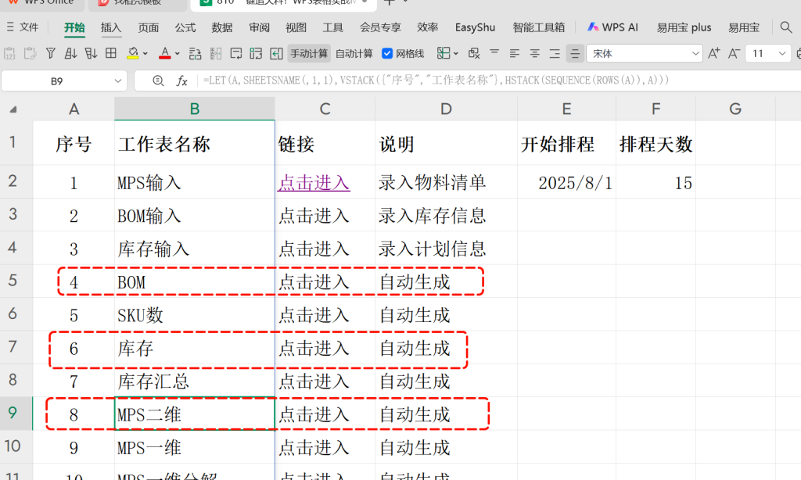Open the fill color dropdown arrow
The width and height of the screenshot is (801, 480).
coord(145,54)
